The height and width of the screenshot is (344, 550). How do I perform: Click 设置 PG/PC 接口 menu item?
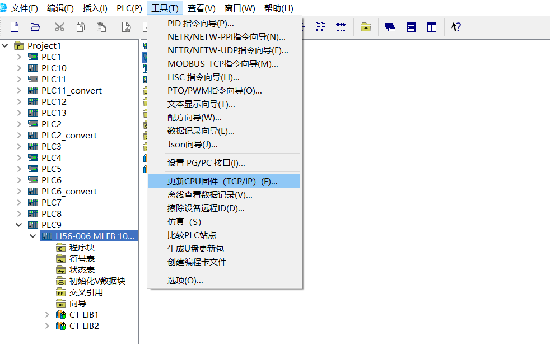pos(206,163)
